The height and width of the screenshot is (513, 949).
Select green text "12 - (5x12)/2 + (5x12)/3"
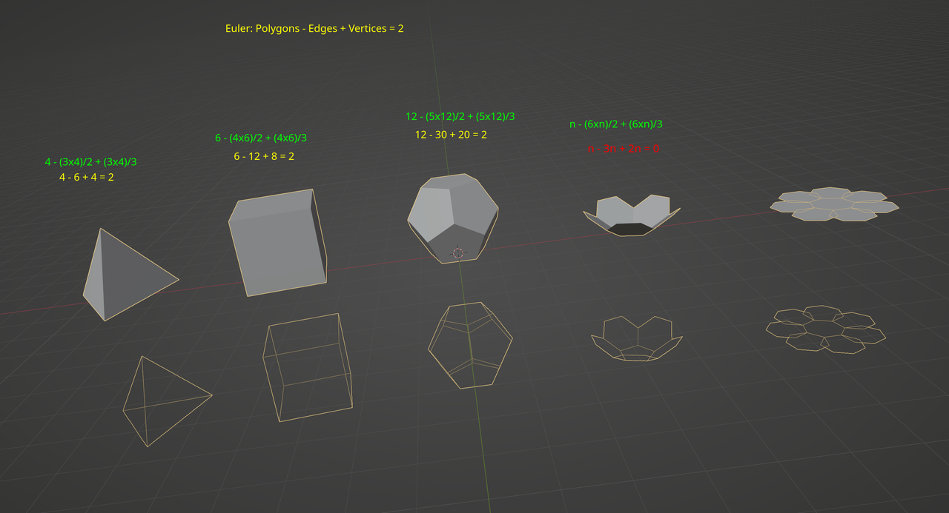click(460, 116)
